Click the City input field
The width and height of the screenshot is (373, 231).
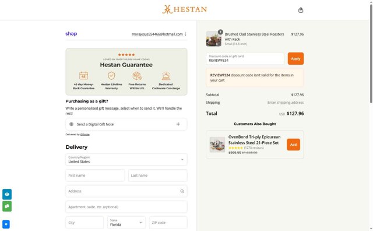click(x=85, y=223)
